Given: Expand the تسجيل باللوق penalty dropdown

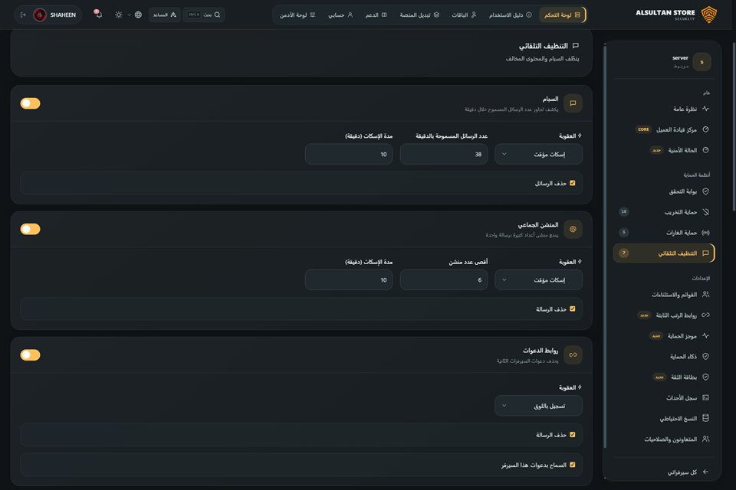Looking at the screenshot, I should pyautogui.click(x=538, y=406).
